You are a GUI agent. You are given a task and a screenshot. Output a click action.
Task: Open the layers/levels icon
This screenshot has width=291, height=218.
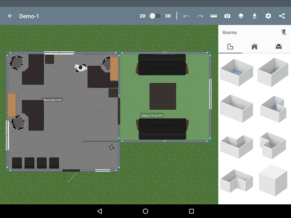tap(241, 16)
